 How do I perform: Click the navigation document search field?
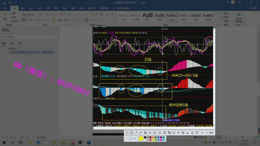[x=26, y=37]
